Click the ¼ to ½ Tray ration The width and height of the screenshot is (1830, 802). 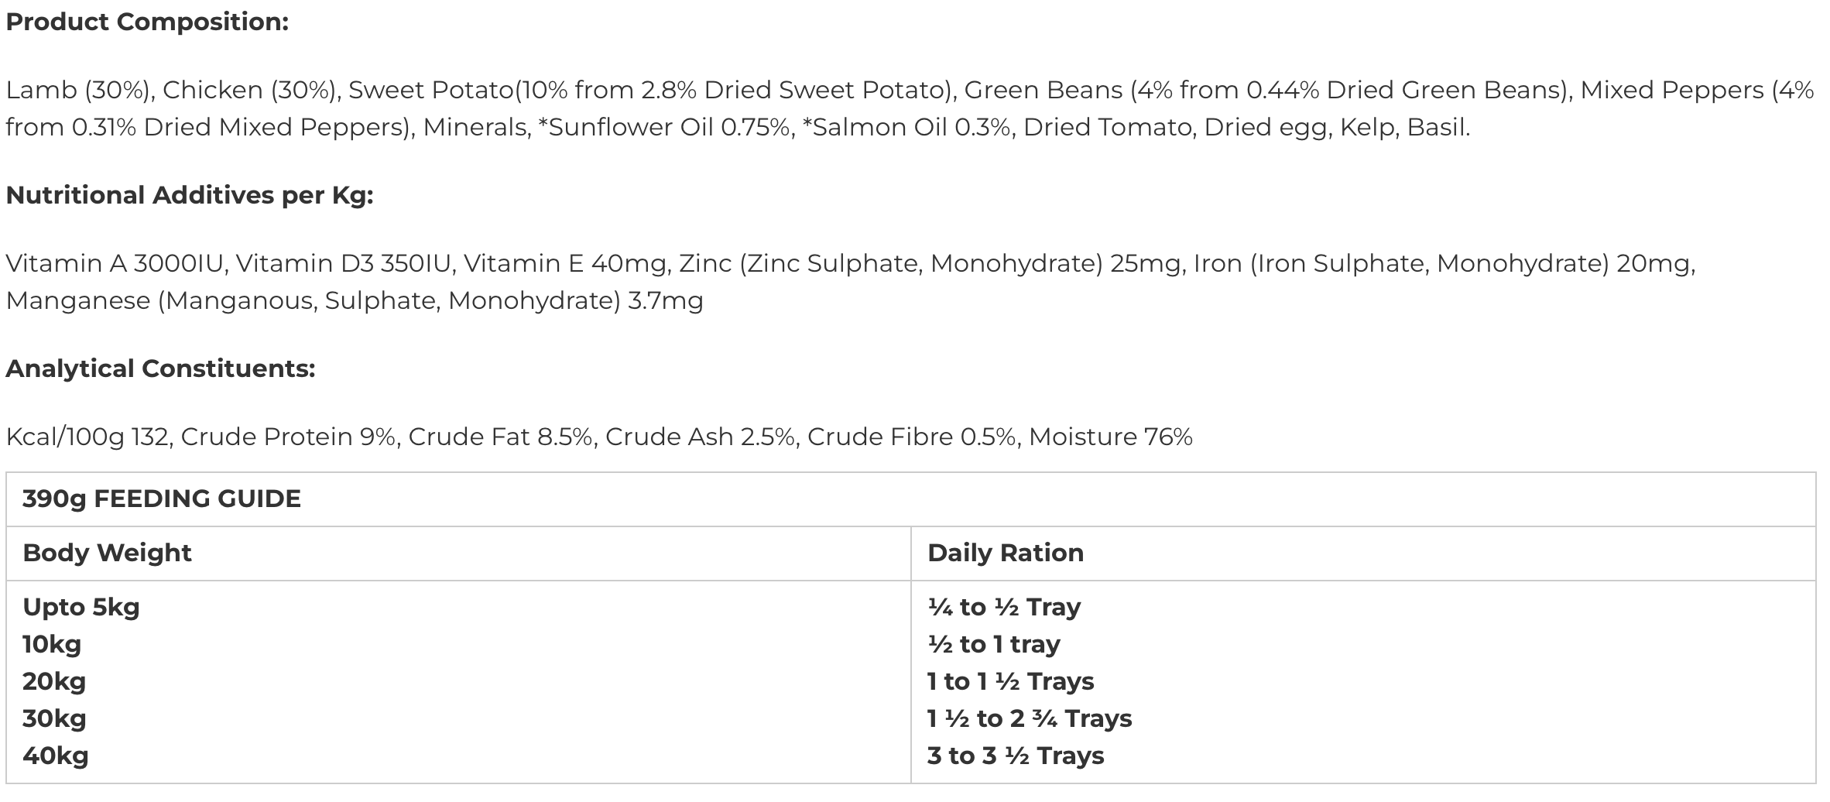pos(1004,607)
